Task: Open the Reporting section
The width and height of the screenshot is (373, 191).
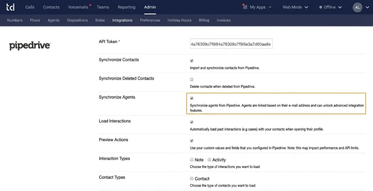Action: click(126, 7)
